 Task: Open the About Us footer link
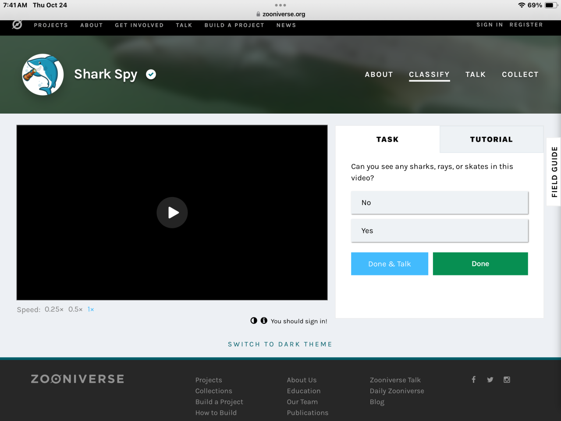point(302,380)
